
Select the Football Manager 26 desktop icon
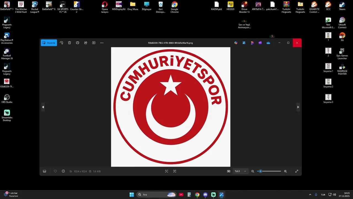(x=7, y=54)
